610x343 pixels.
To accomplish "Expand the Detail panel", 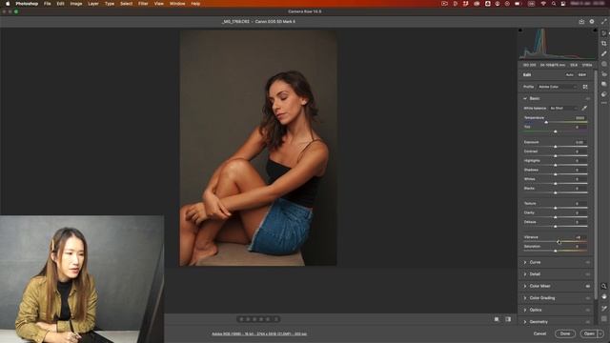I will [x=525, y=274].
